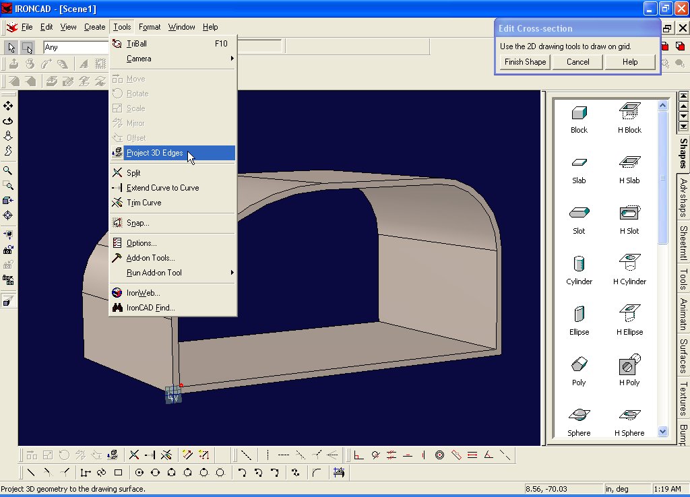690x497 pixels.
Task: Switch to the Adv shaps catalog tab
Action: pos(683,197)
